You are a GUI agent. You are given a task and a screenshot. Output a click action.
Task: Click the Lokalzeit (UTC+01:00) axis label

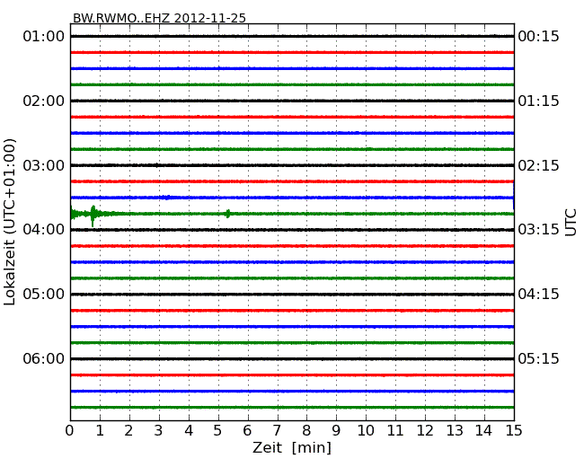10,222
